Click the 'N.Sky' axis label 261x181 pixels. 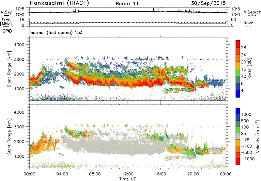(x=6, y=12)
